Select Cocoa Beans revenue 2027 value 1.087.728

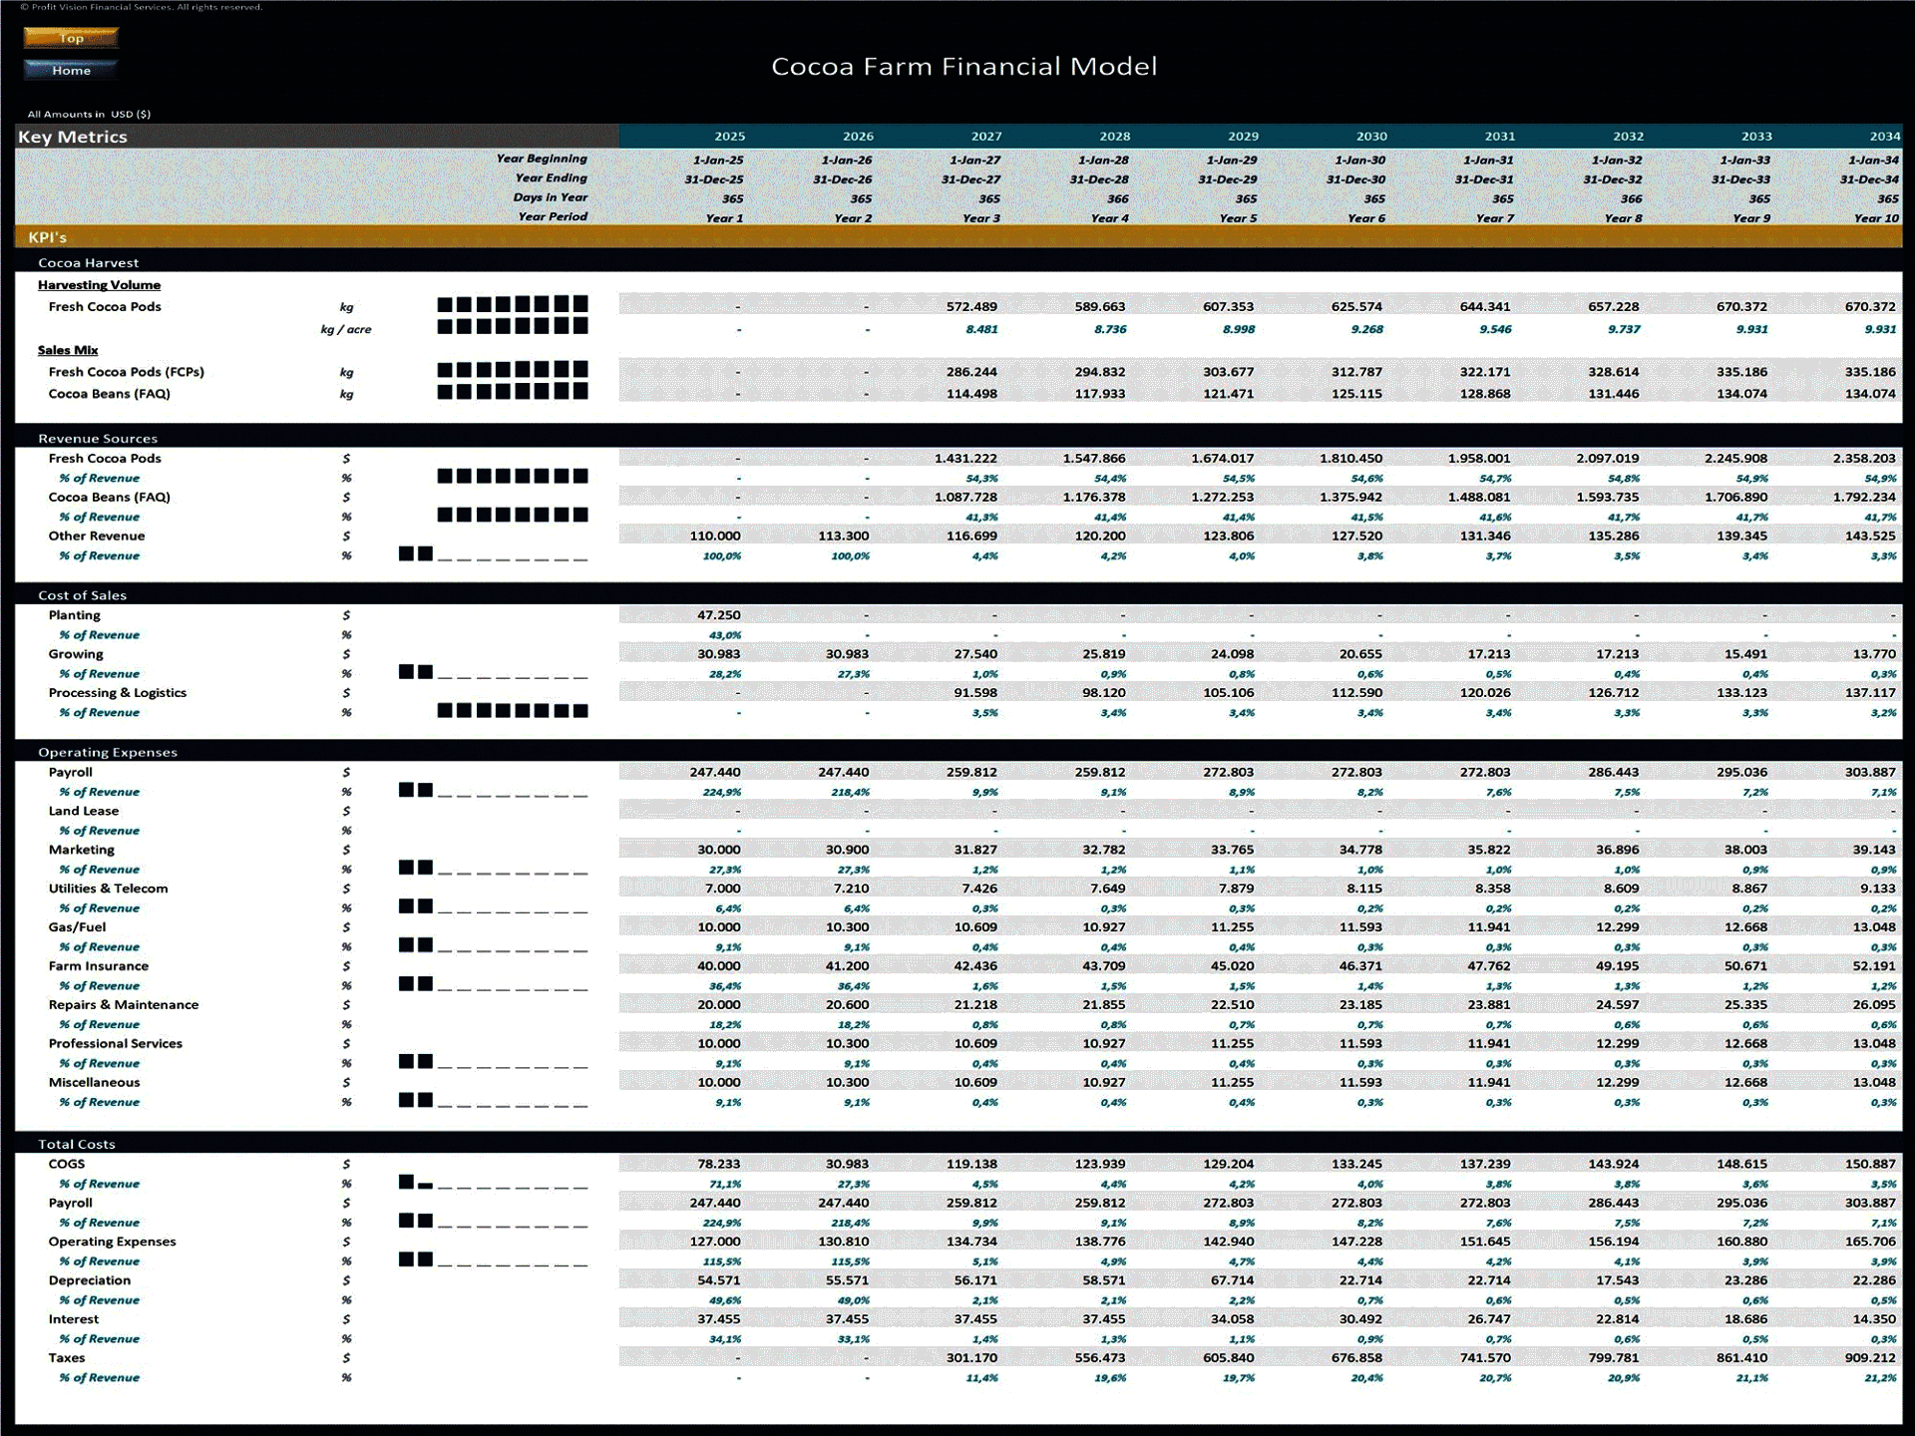pyautogui.click(x=965, y=498)
